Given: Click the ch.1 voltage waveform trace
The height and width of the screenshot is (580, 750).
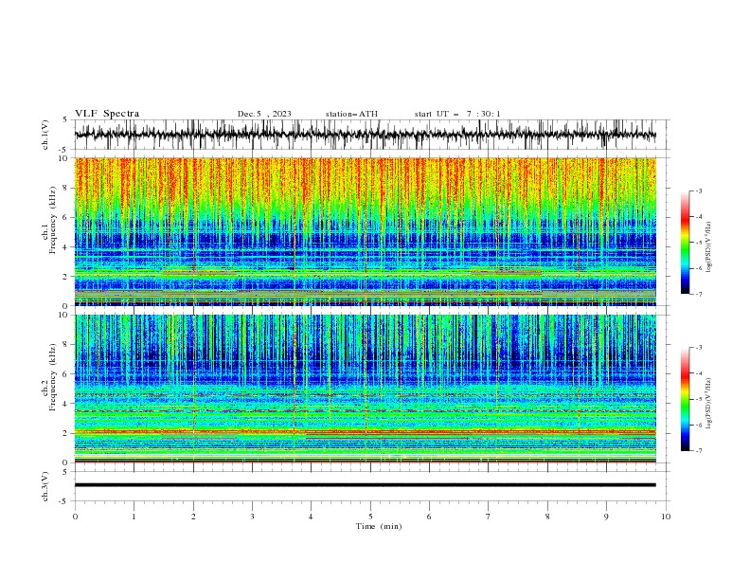Looking at the screenshot, I should [x=365, y=135].
